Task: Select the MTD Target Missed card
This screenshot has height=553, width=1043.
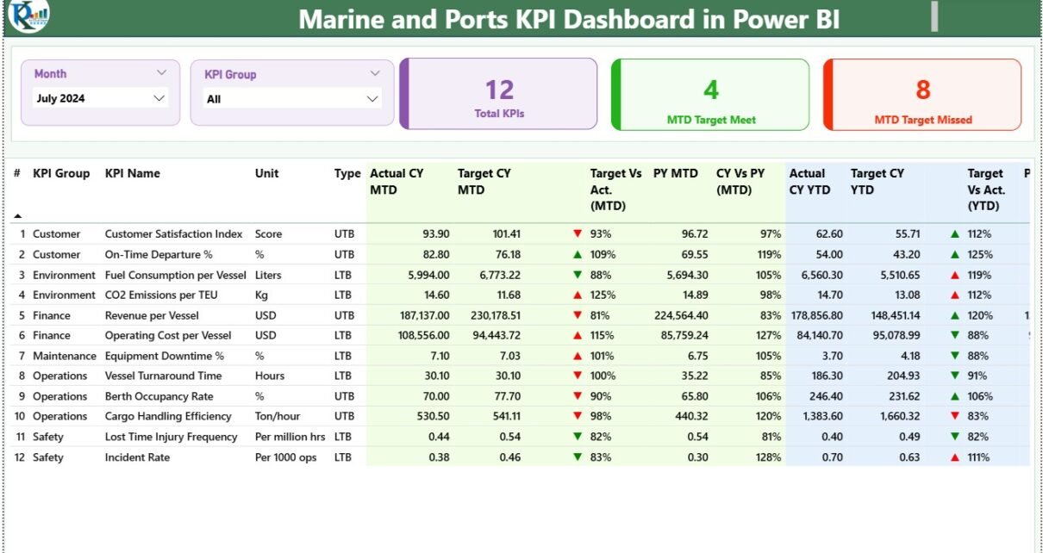Action: coord(922,95)
